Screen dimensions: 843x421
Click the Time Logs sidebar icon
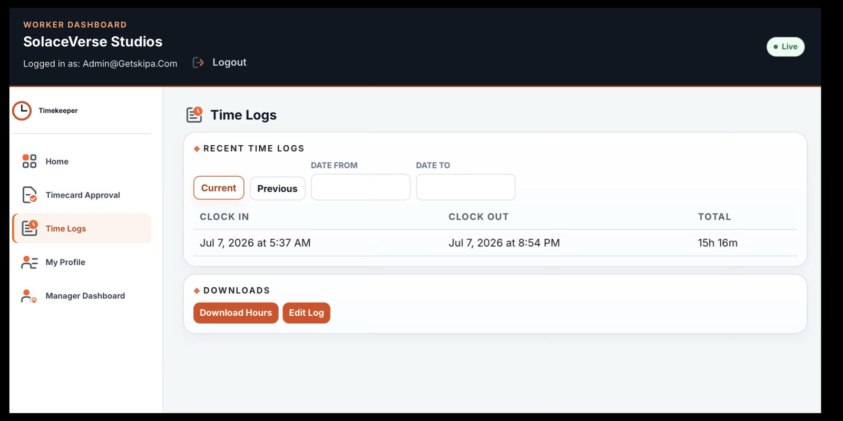click(30, 228)
